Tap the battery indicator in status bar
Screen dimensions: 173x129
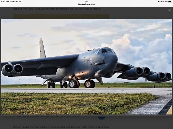pos(170,2)
